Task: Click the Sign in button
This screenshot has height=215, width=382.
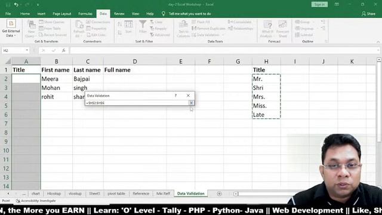Action: [x=319, y=4]
